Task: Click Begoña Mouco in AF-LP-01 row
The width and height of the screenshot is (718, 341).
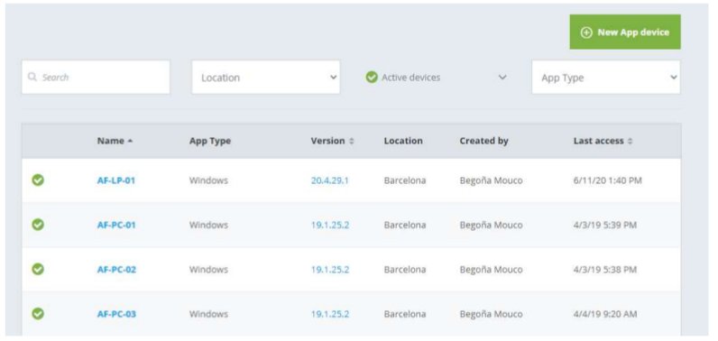Action: [491, 180]
